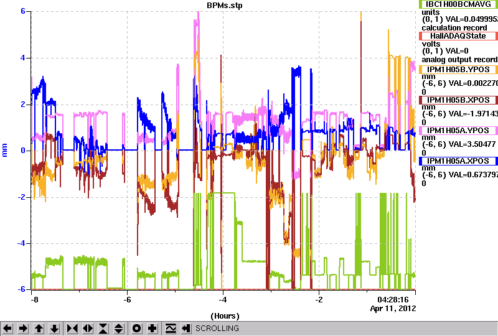
Task: Click the blue 'mm' y-axis label
Action: (x=4, y=150)
